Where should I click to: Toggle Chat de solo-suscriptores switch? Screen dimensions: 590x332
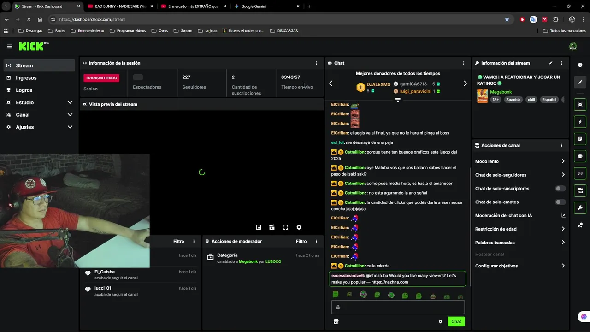click(560, 189)
